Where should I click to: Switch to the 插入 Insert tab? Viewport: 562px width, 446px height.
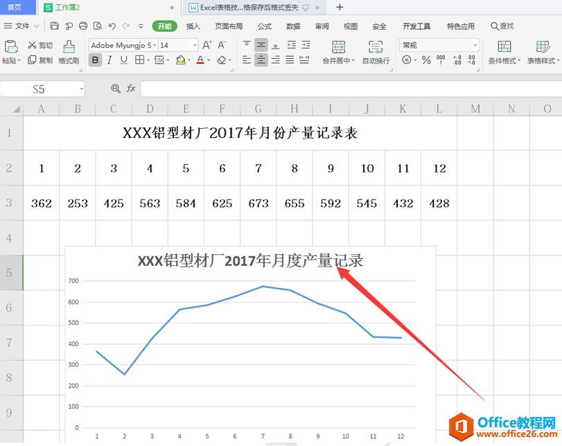pyautogui.click(x=193, y=26)
